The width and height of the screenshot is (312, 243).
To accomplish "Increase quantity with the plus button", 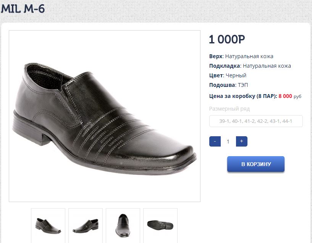I will pos(241,141).
